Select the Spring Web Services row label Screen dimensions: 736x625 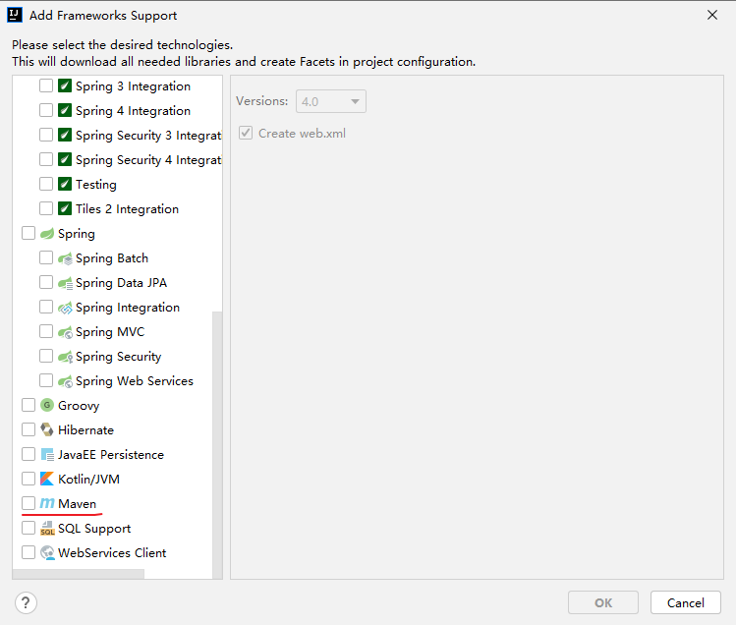click(x=135, y=381)
